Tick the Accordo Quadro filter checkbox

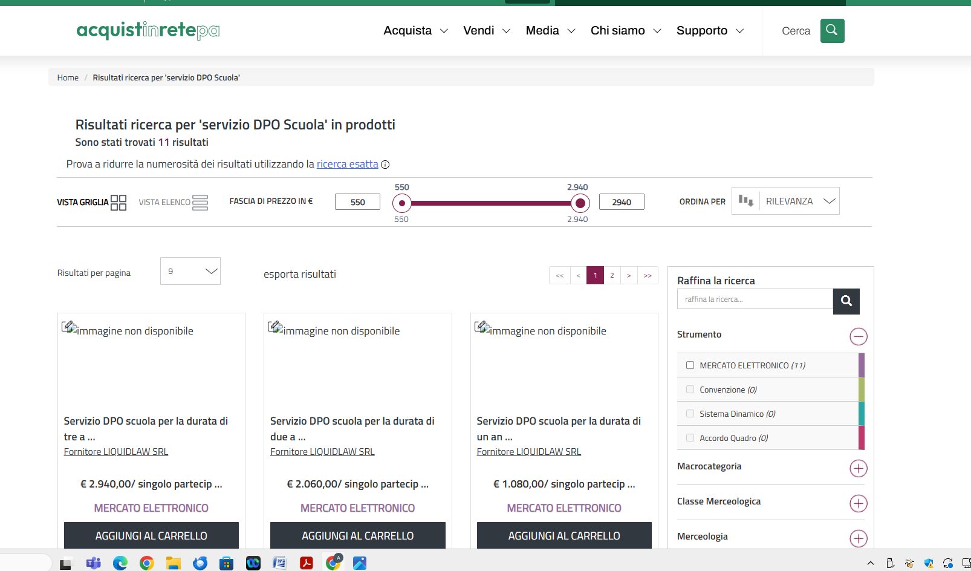pyautogui.click(x=690, y=438)
